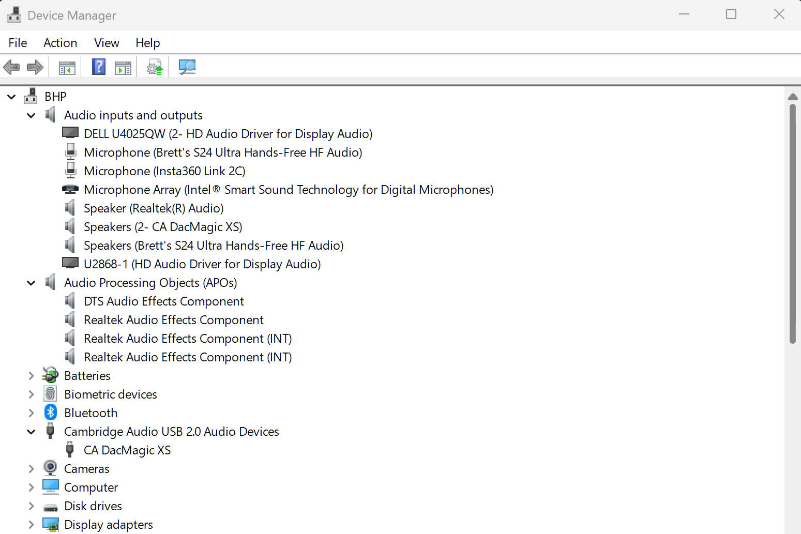
Task: Click the Batteries category icon
Action: click(x=50, y=375)
